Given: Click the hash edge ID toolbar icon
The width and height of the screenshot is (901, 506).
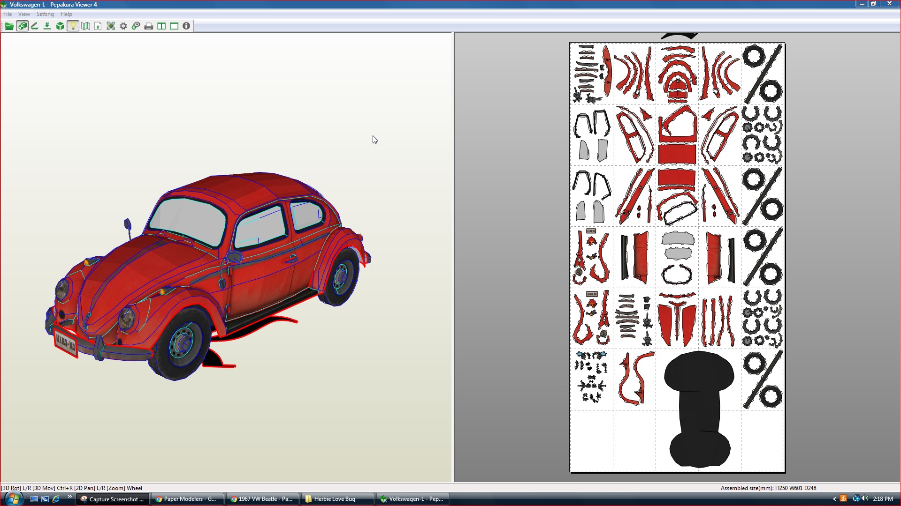Looking at the screenshot, I should click(47, 26).
